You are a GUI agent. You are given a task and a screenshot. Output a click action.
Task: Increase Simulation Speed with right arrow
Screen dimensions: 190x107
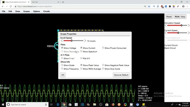point(189,25)
